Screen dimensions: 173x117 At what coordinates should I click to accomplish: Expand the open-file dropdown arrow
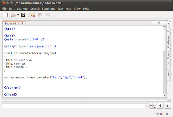click(18, 15)
